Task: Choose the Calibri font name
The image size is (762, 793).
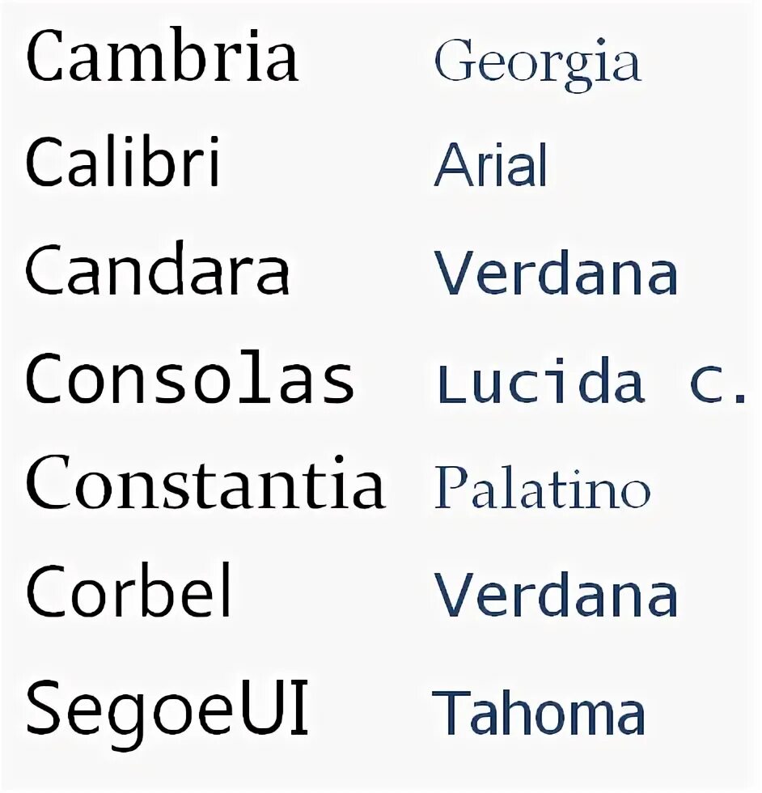Action: coord(123,161)
